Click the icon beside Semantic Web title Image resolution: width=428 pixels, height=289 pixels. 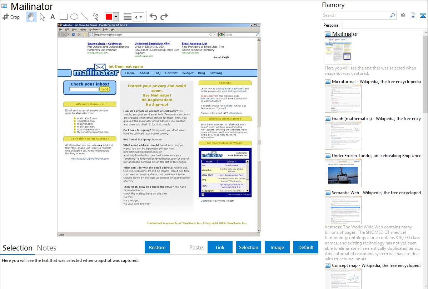328,193
